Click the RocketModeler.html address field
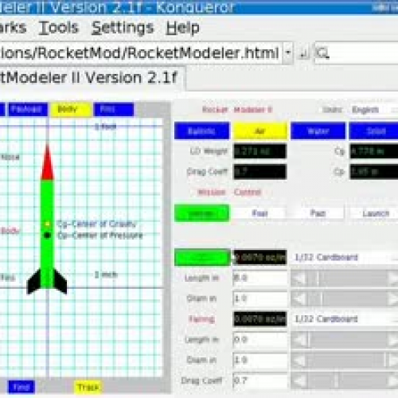Image resolution: width=398 pixels, height=398 pixels. click(x=141, y=53)
